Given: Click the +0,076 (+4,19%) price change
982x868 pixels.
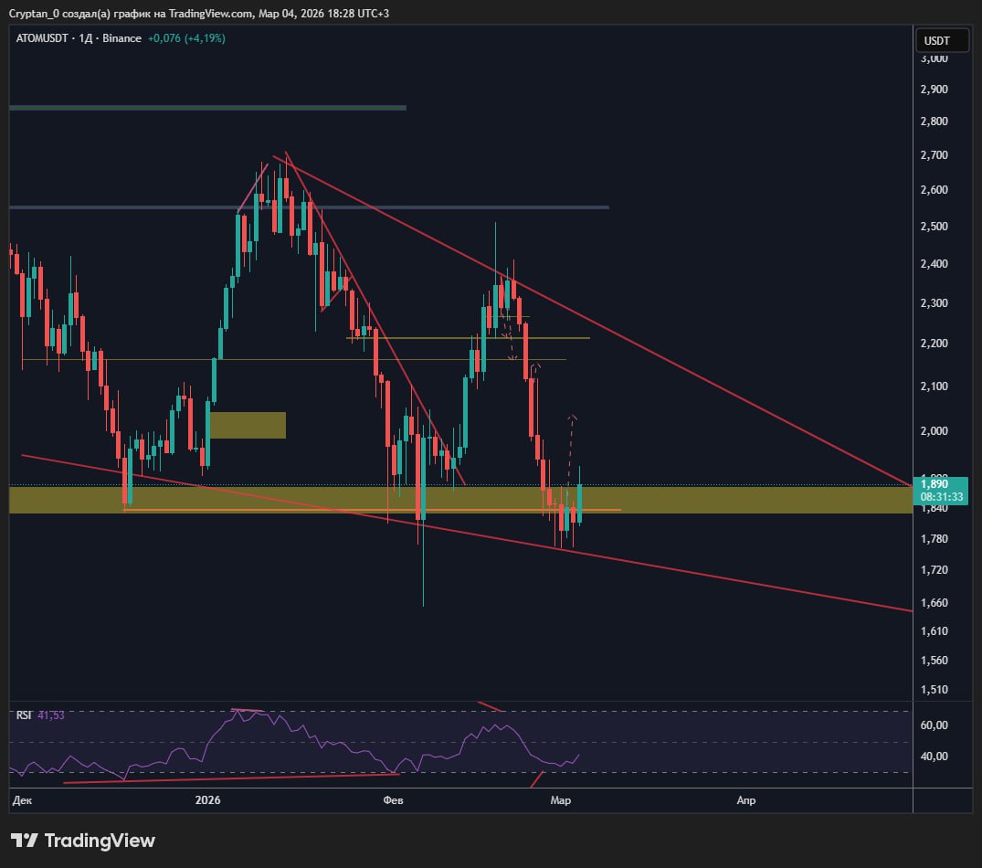Looking at the screenshot, I should click(188, 38).
